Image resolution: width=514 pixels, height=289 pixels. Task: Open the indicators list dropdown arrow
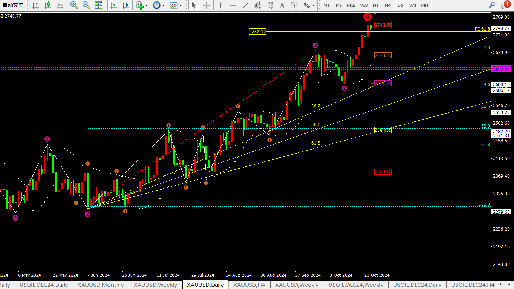tap(147, 5)
